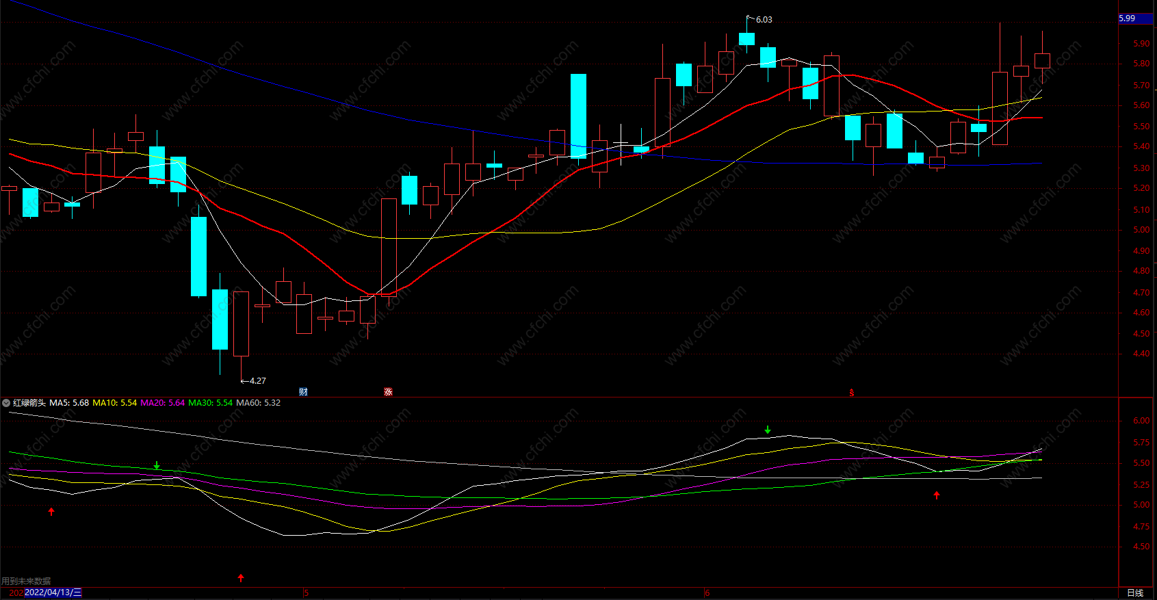Viewport: 1157px width, 600px height.
Task: Click the 日线 period switch label
Action: 1135,593
